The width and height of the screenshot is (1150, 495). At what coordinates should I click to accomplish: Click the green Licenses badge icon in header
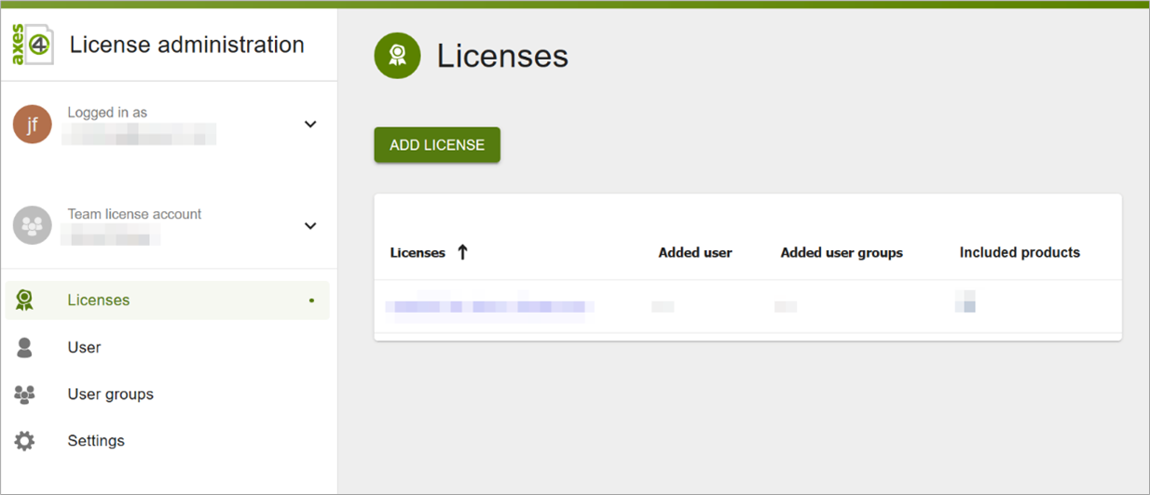pos(398,55)
